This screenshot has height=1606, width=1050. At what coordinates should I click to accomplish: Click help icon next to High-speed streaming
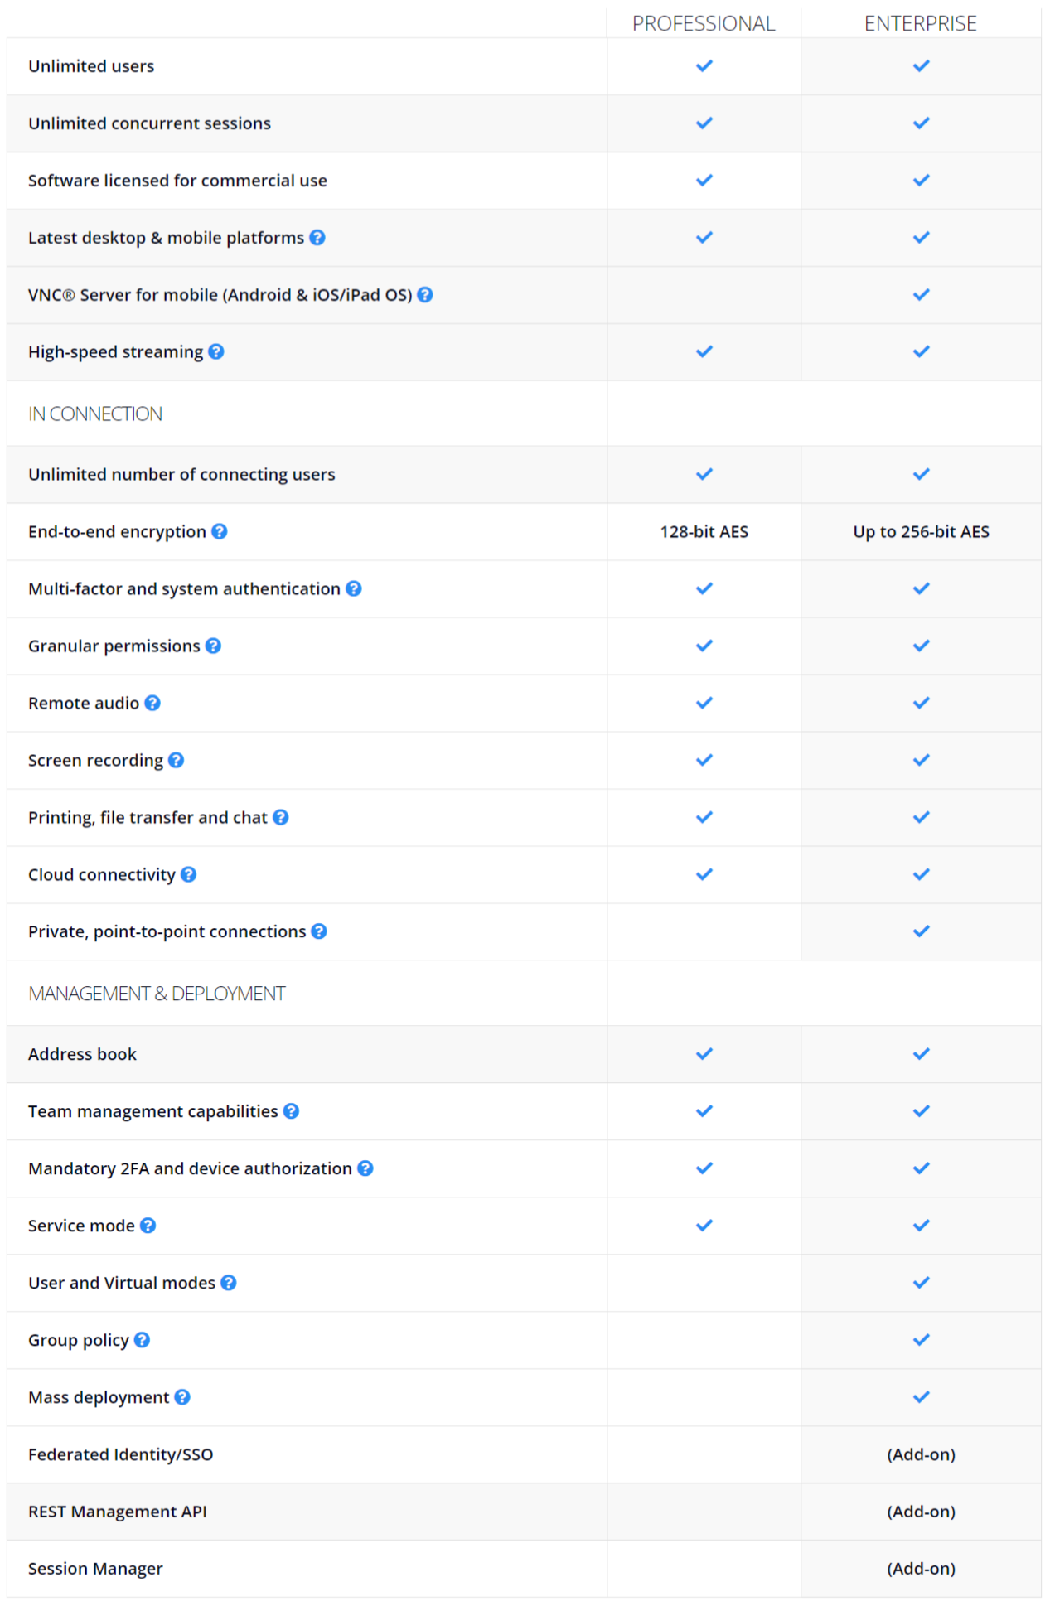(216, 352)
